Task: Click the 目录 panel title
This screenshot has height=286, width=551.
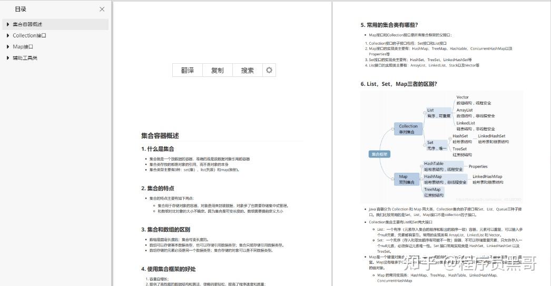Action: coord(21,9)
